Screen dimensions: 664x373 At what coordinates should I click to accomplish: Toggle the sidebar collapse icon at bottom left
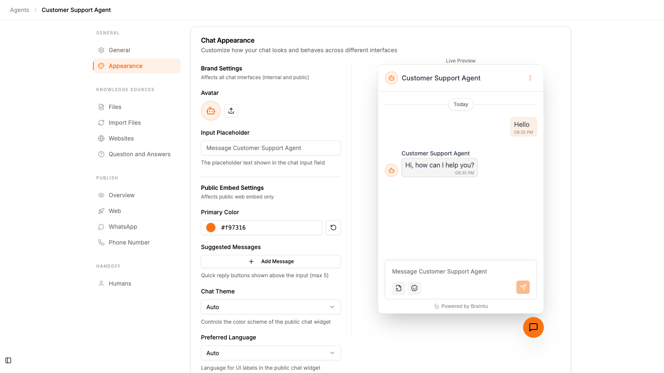[x=8, y=360]
